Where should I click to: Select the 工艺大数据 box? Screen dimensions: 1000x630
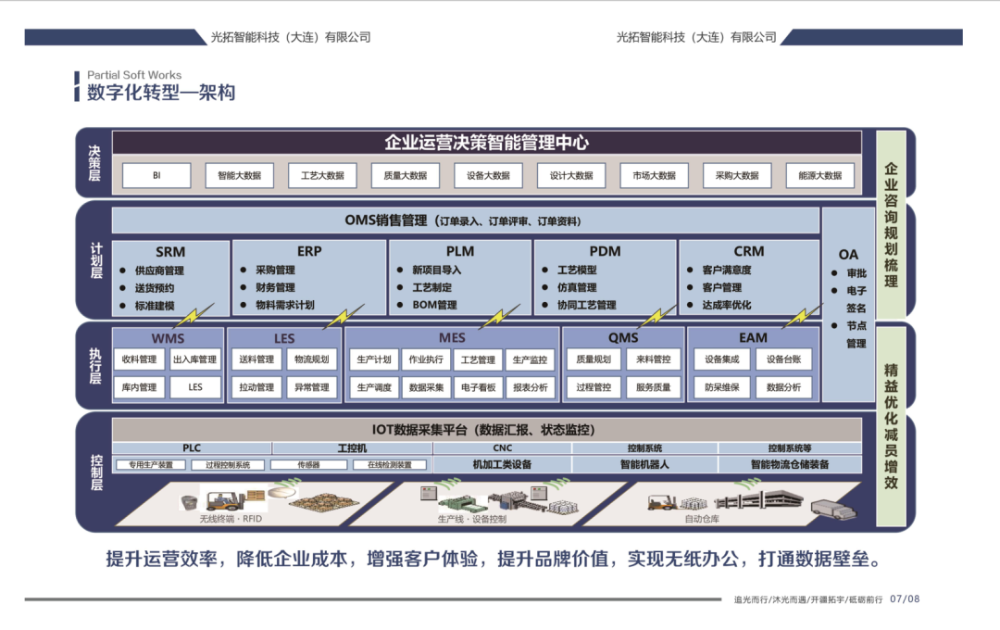tap(322, 175)
